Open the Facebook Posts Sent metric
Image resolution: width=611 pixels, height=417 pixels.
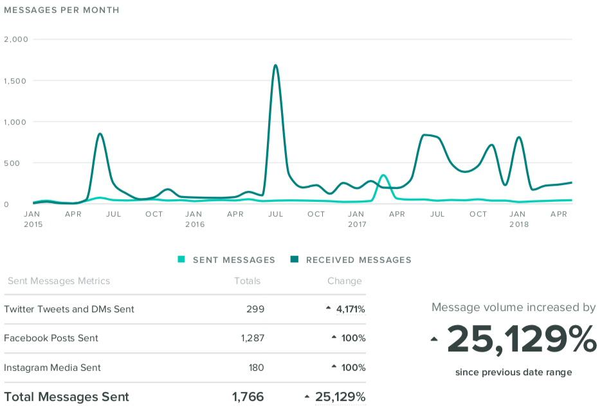51,338
